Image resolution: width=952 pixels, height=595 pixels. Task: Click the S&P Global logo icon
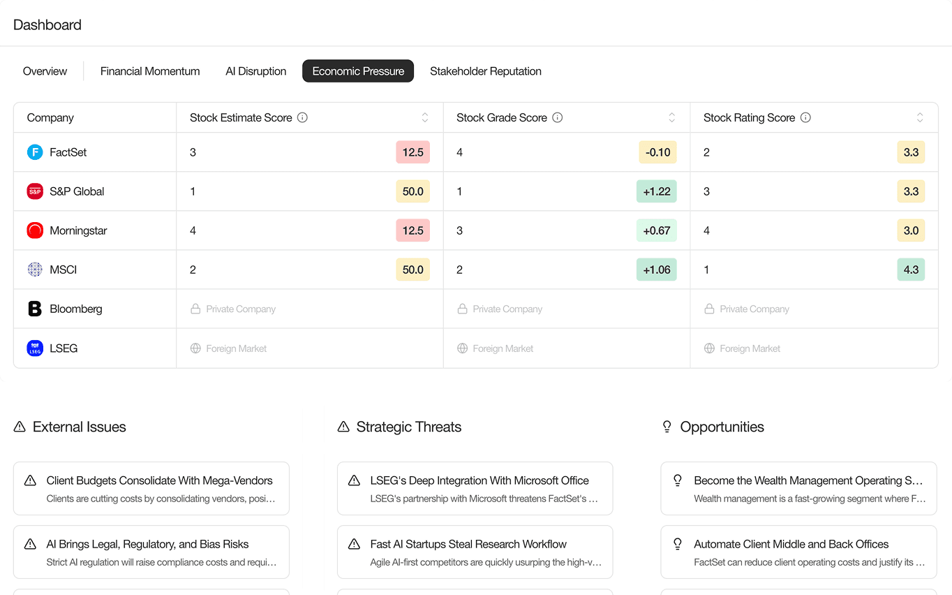(35, 191)
